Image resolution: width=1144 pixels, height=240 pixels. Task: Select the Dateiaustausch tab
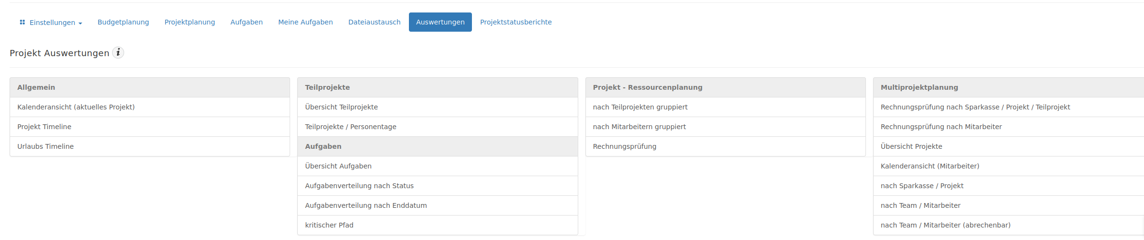(x=374, y=22)
